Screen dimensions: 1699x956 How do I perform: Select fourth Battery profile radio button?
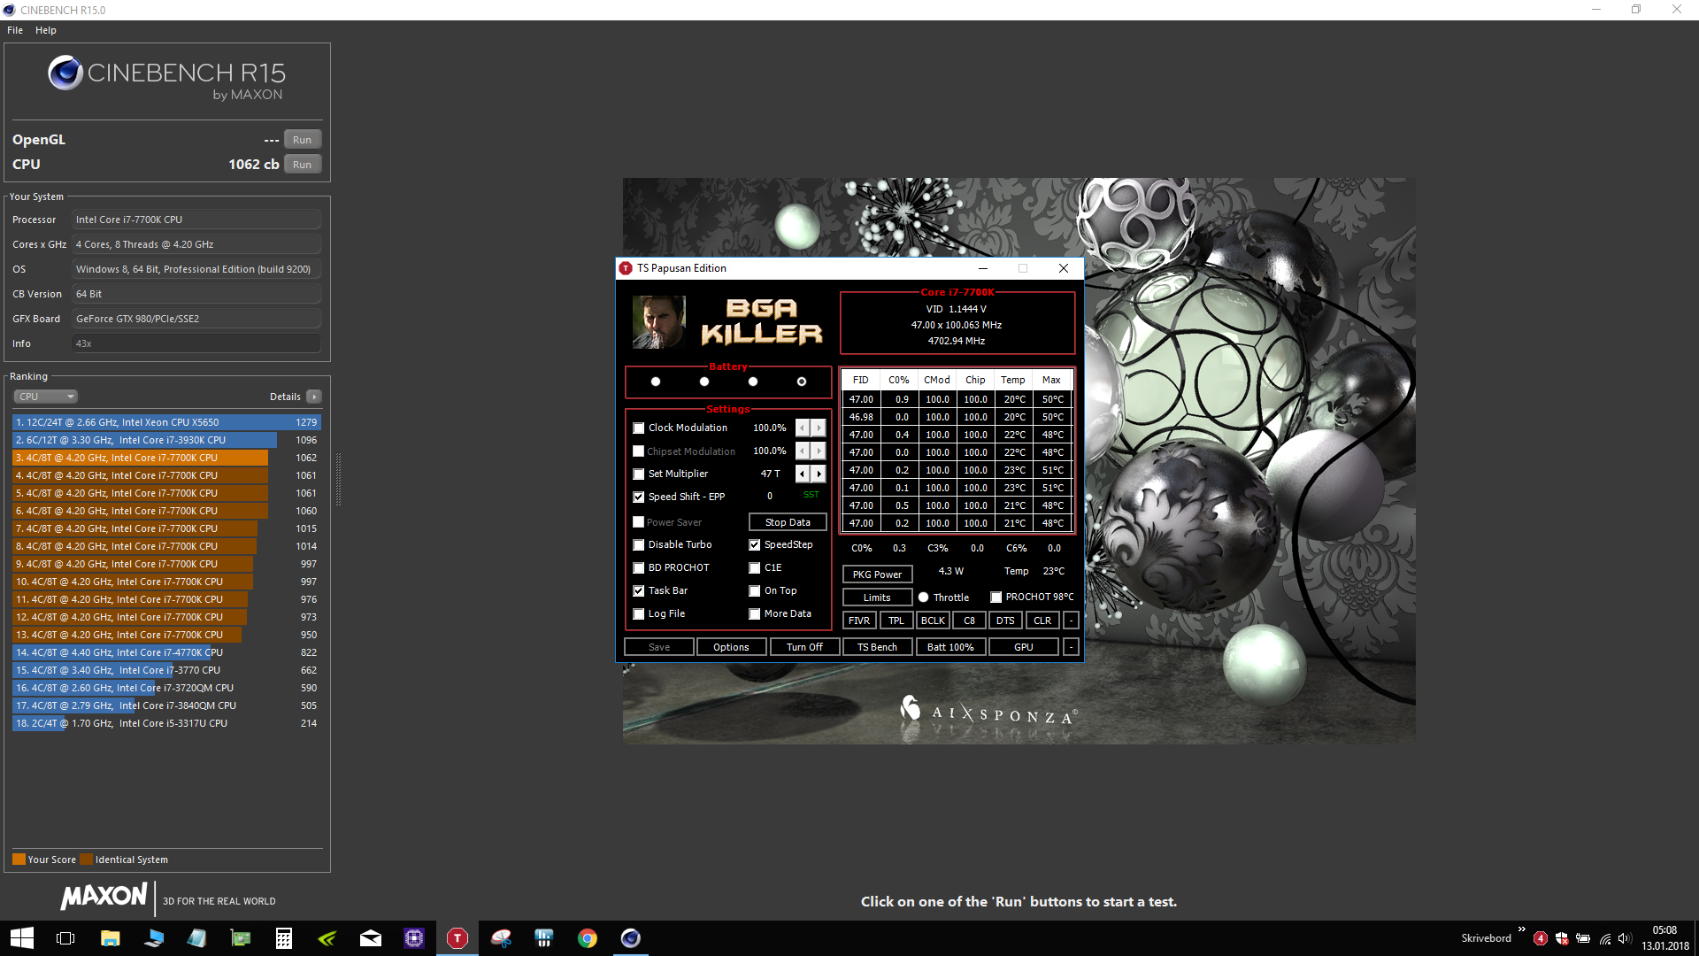pos(802,382)
